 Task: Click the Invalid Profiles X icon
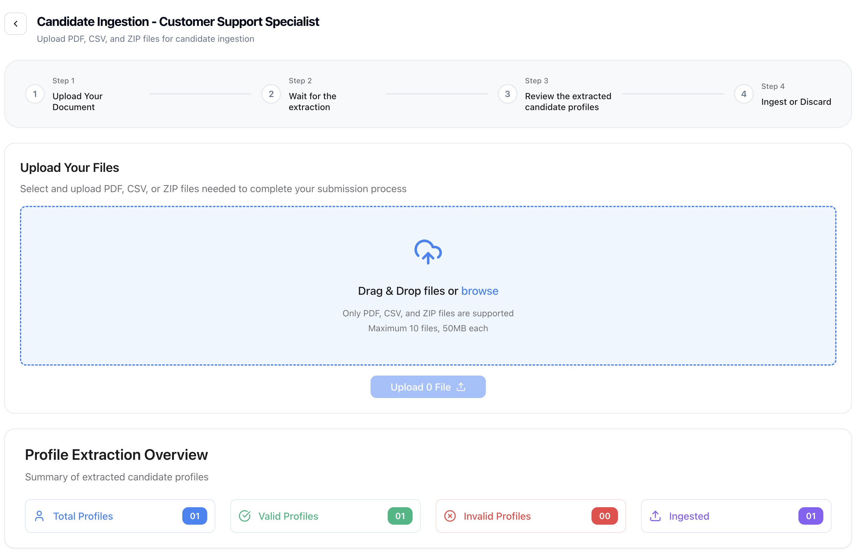(450, 516)
